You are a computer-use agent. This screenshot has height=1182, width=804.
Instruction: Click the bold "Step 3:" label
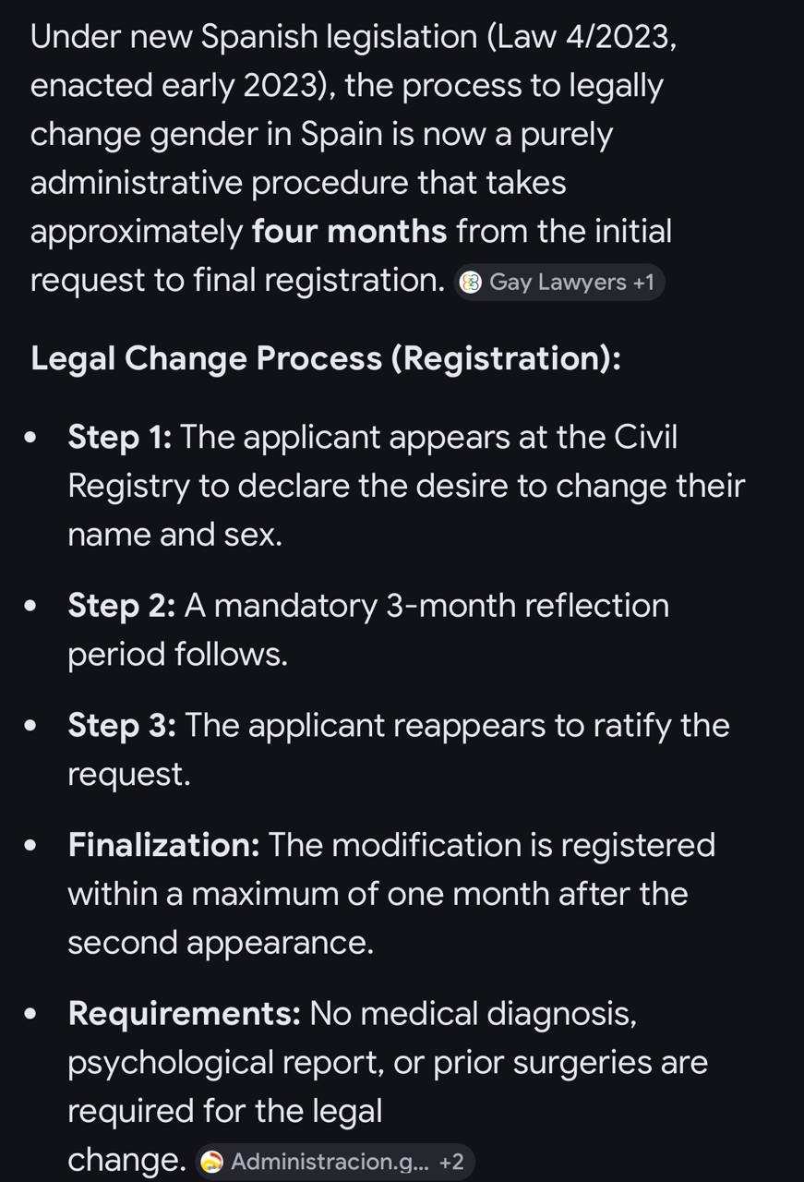point(122,726)
